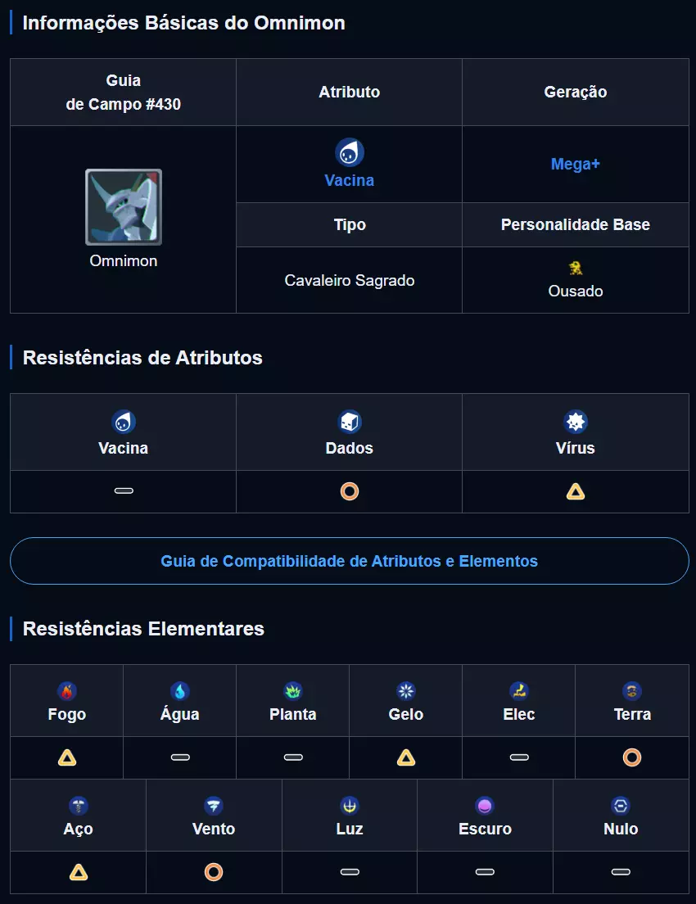This screenshot has height=904, width=696.
Task: Click the Vírus attribute icon
Action: click(x=576, y=422)
